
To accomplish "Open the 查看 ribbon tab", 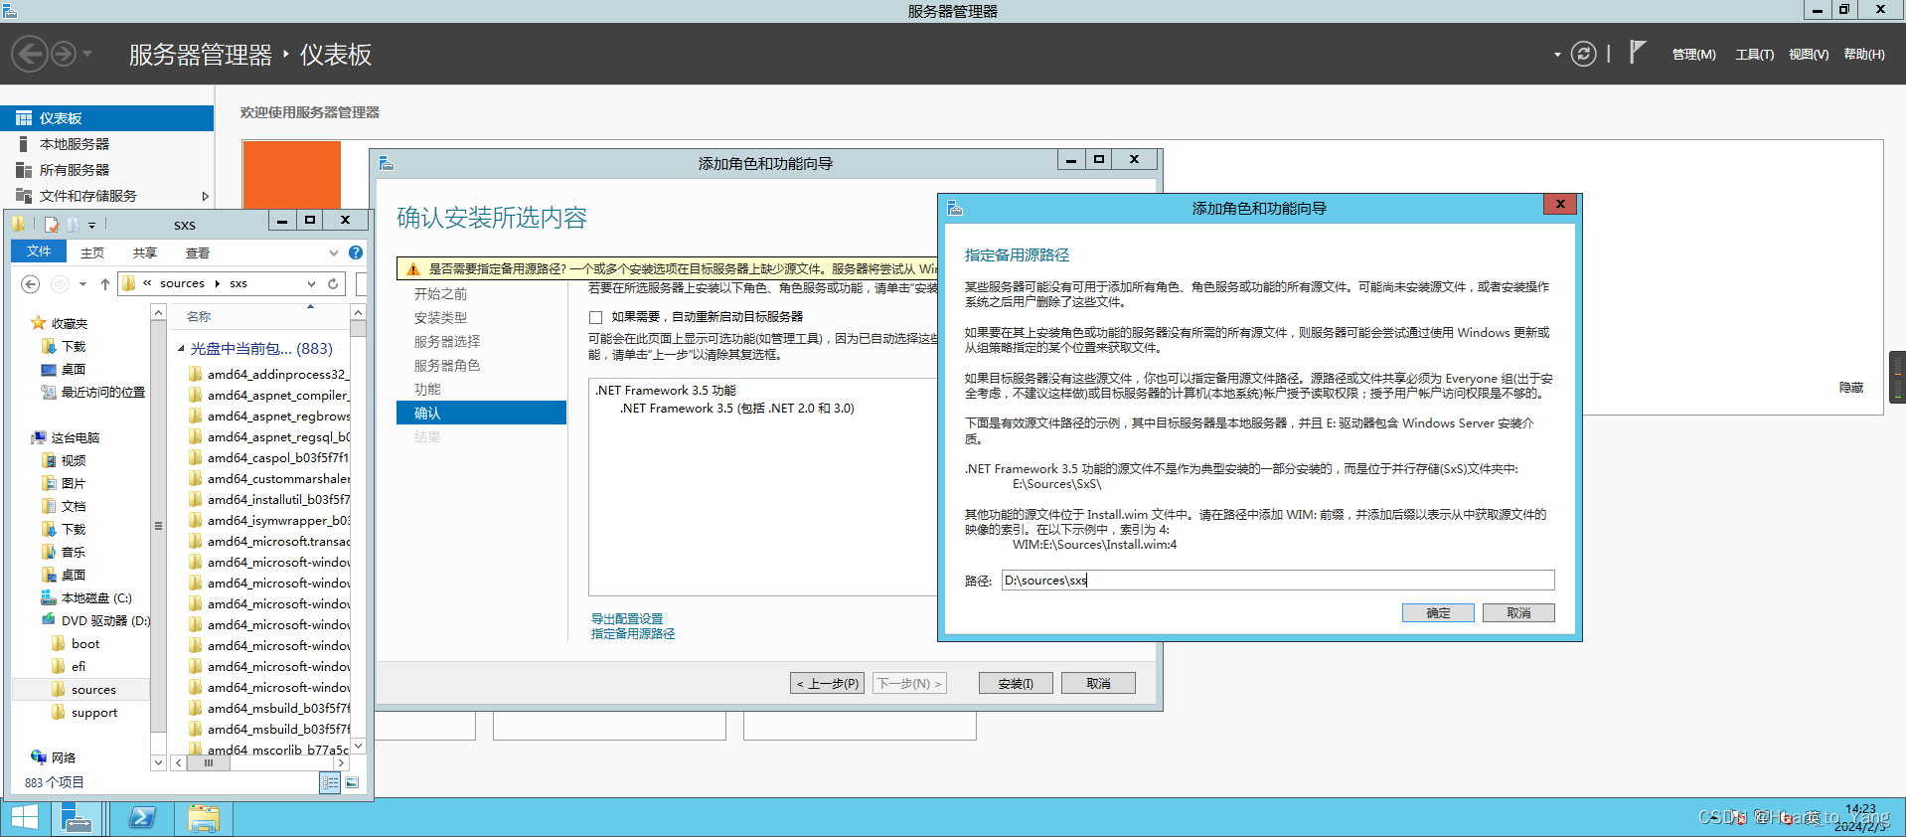I will 198,253.
